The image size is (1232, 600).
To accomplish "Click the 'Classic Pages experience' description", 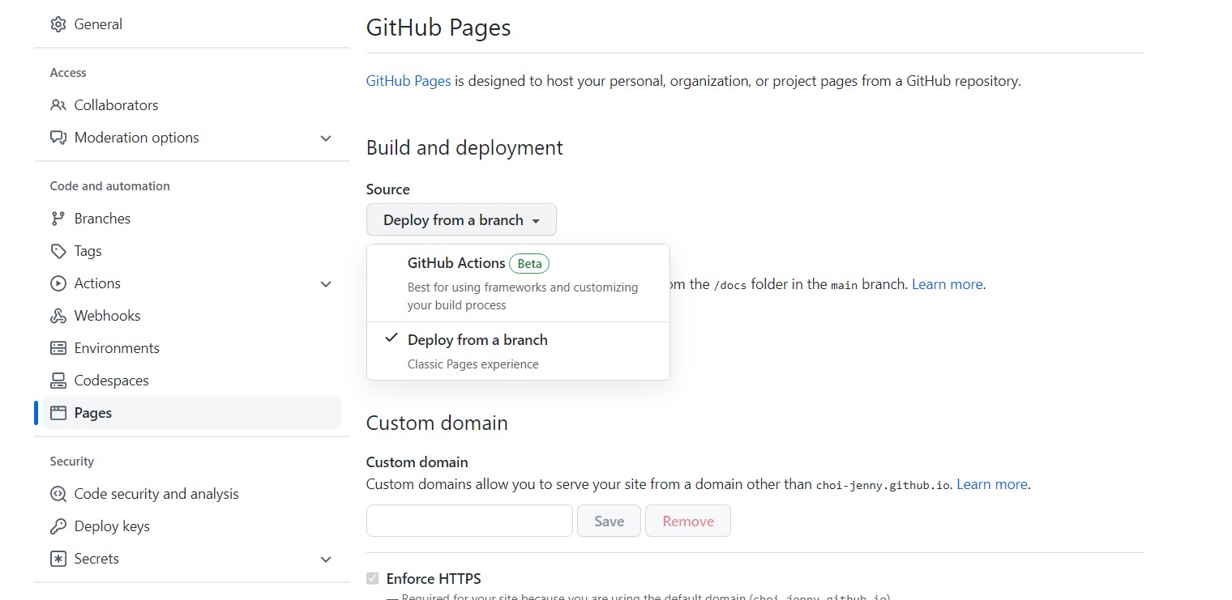I will pyautogui.click(x=473, y=364).
